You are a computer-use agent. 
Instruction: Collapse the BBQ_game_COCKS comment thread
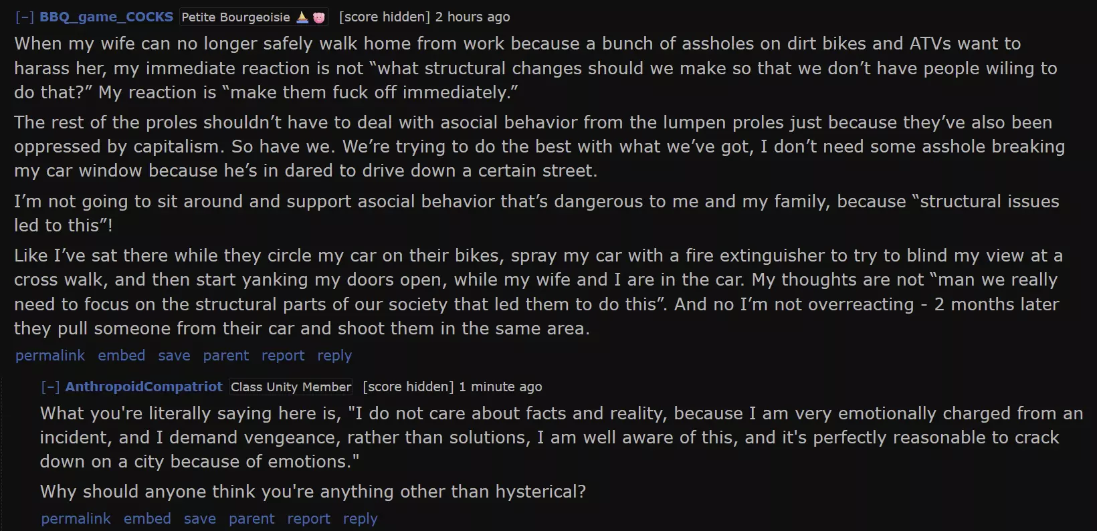pos(25,17)
